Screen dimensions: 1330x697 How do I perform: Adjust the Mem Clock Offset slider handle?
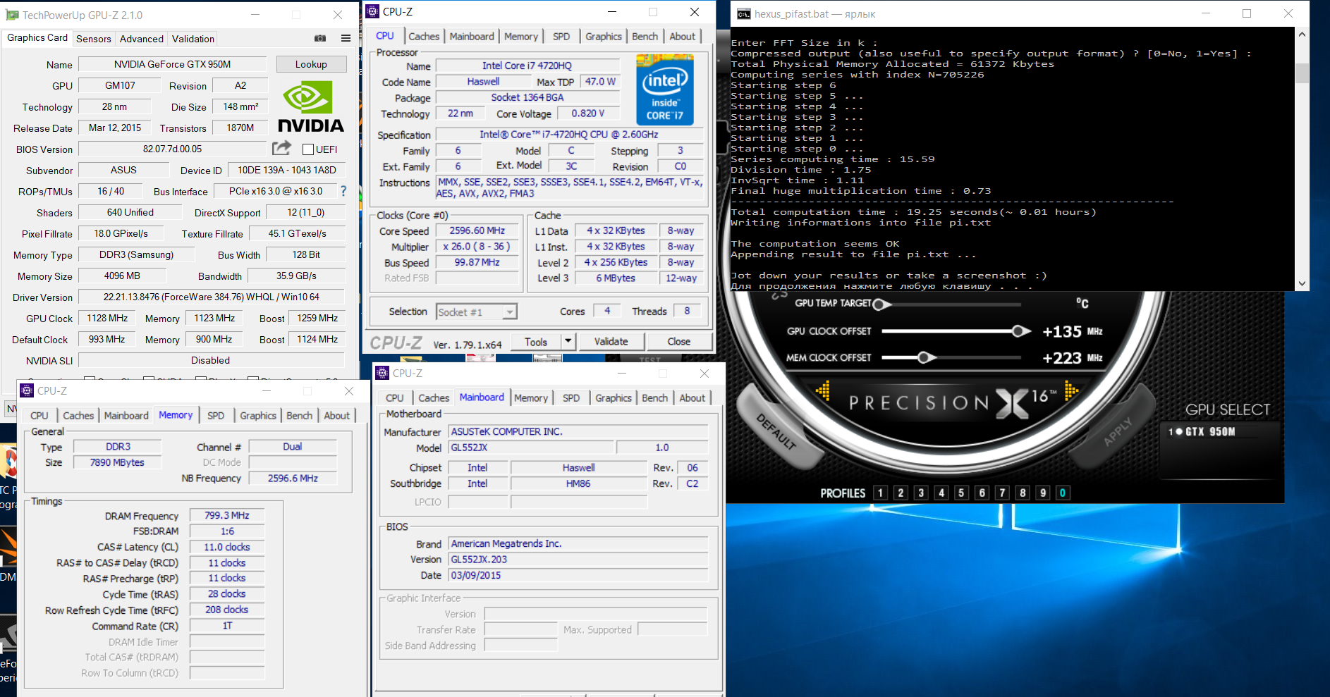click(x=925, y=357)
